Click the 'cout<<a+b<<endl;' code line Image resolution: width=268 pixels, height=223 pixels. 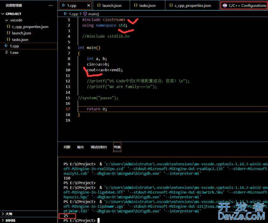pyautogui.click(x=105, y=70)
